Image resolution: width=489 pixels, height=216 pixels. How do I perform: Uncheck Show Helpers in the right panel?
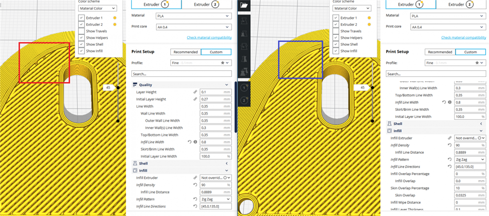(x=336, y=38)
